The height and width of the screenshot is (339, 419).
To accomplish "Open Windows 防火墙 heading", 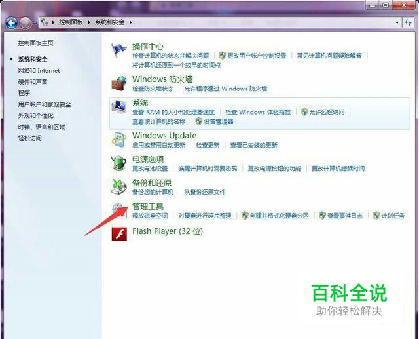I will pos(162,79).
